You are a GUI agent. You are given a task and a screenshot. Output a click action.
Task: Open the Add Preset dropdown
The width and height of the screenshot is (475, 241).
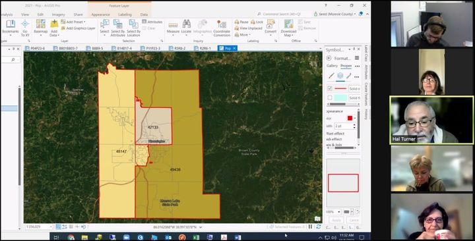point(73,22)
